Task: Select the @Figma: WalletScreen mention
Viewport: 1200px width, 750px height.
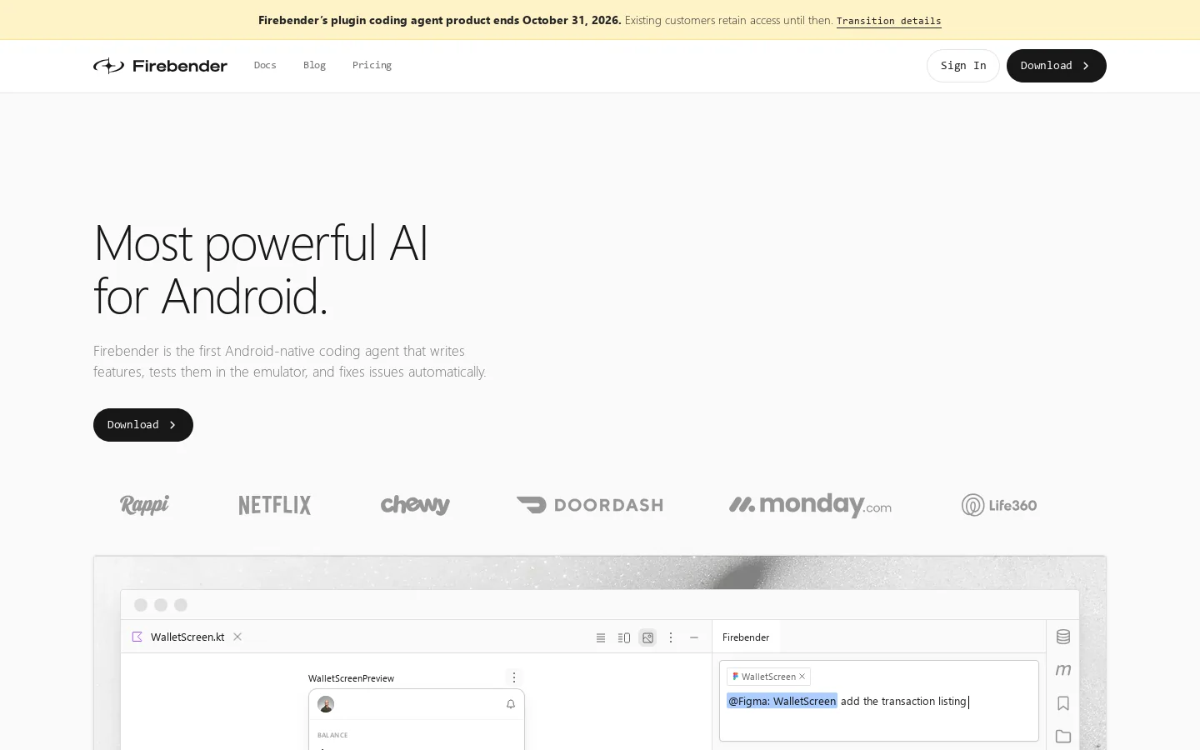Action: click(782, 702)
